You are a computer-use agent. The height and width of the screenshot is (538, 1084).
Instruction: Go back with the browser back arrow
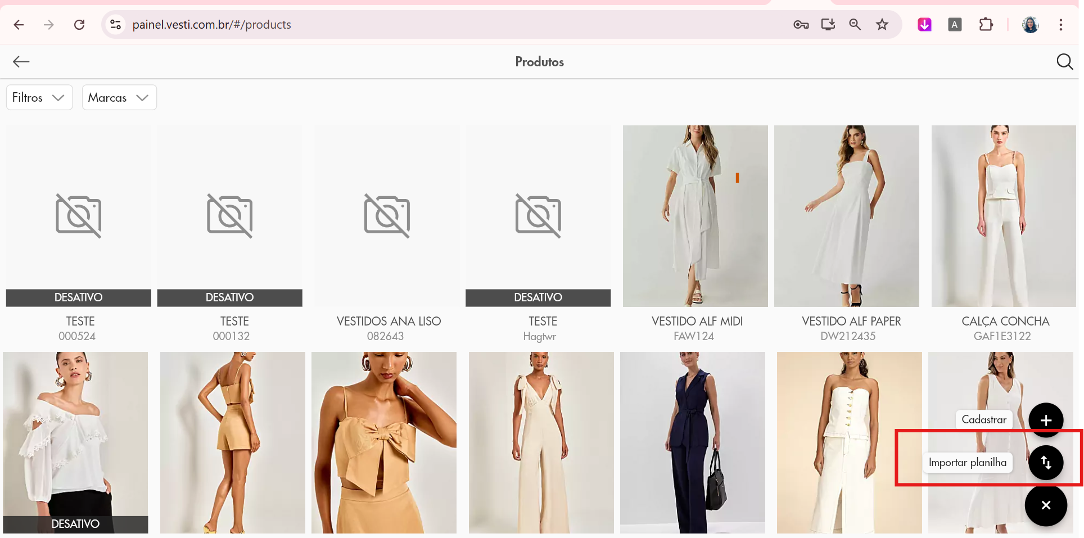tap(19, 25)
